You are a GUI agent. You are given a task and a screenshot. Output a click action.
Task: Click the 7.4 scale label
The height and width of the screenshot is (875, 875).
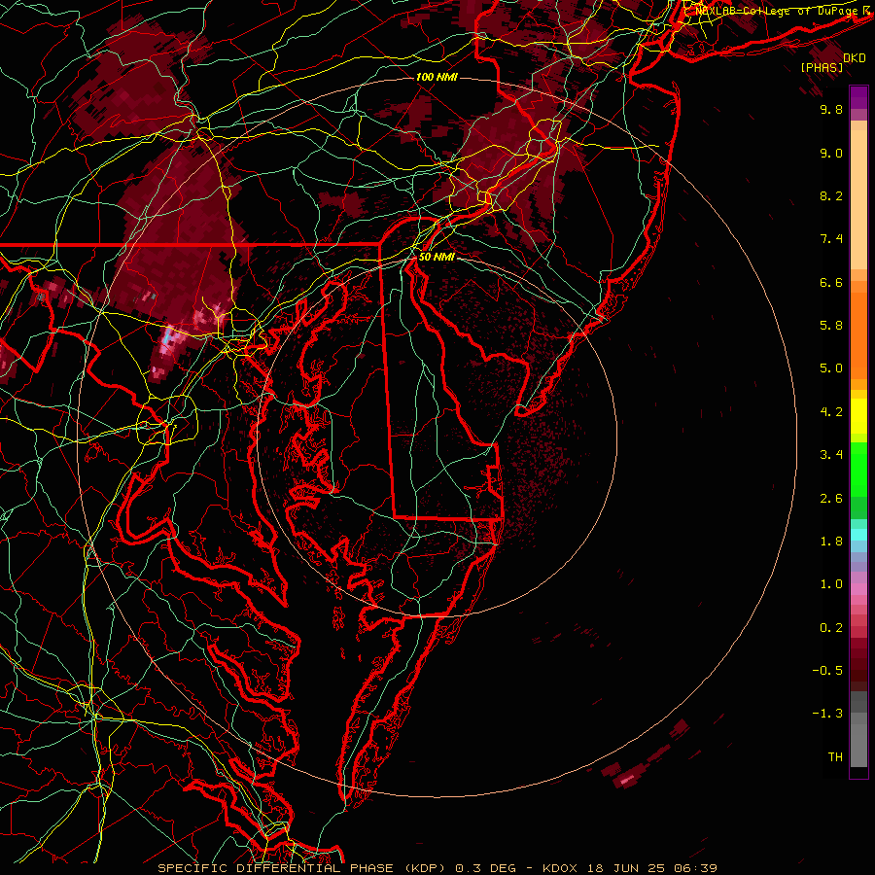point(831,239)
